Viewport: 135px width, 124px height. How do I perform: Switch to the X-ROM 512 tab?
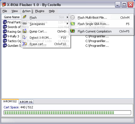point(10,101)
